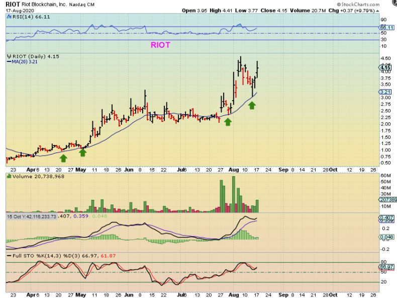Image resolution: width=397 pixels, height=298 pixels.
Task: Click the Volume 20,738,968 legend text
Action: [x=38, y=176]
